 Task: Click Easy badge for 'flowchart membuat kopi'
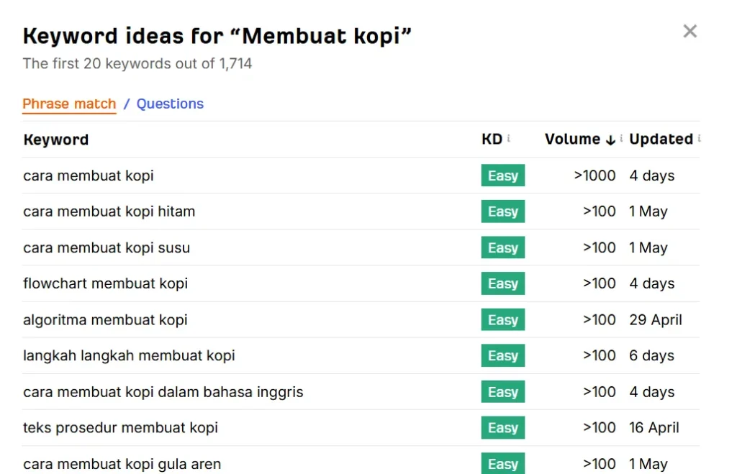(503, 283)
